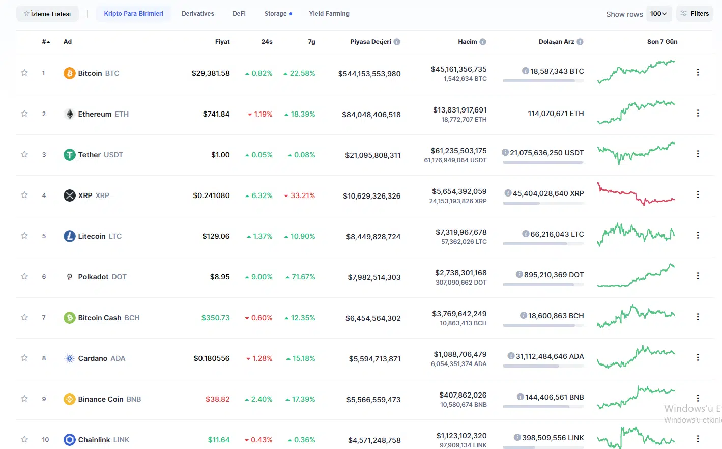Image resolution: width=722 pixels, height=449 pixels.
Task: Click the Ethereum diamond logo icon
Action: coord(69,114)
